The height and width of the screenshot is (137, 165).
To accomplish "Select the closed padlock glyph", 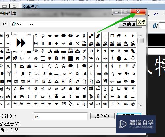I will 98,96.
